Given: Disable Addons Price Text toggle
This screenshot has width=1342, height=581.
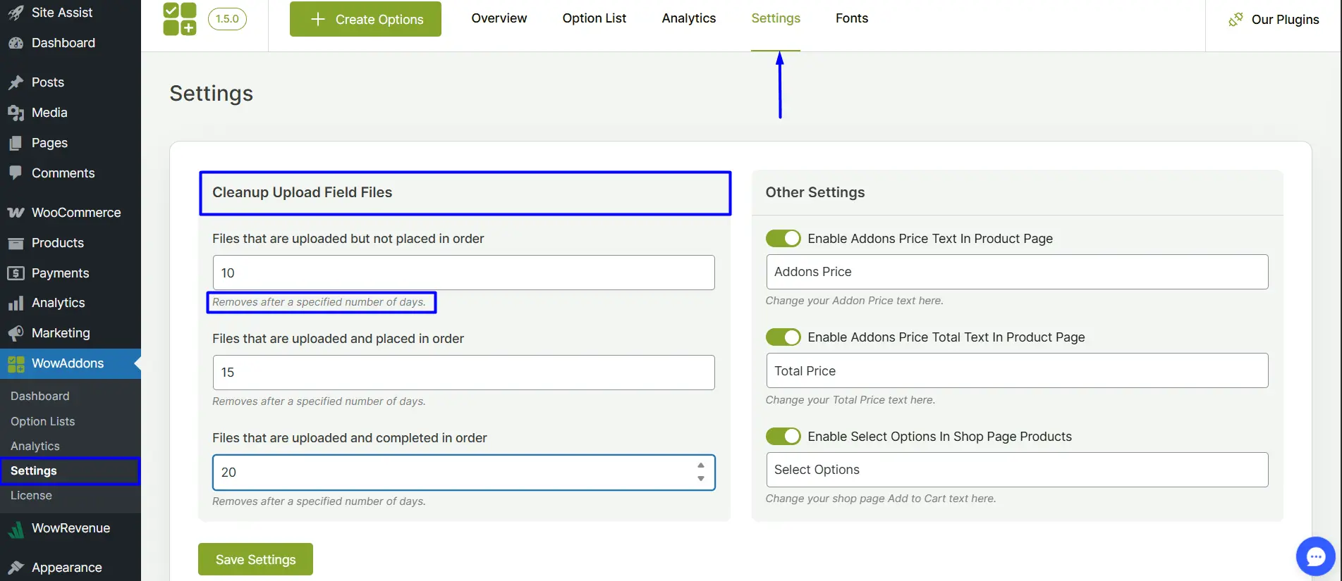Looking at the screenshot, I should (783, 239).
